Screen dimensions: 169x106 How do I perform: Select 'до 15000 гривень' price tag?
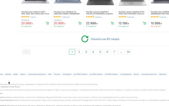[80, 74]
